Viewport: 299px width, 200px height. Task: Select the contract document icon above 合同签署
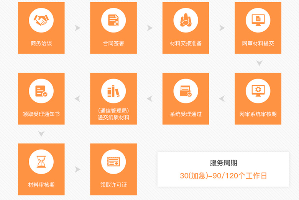113,20
